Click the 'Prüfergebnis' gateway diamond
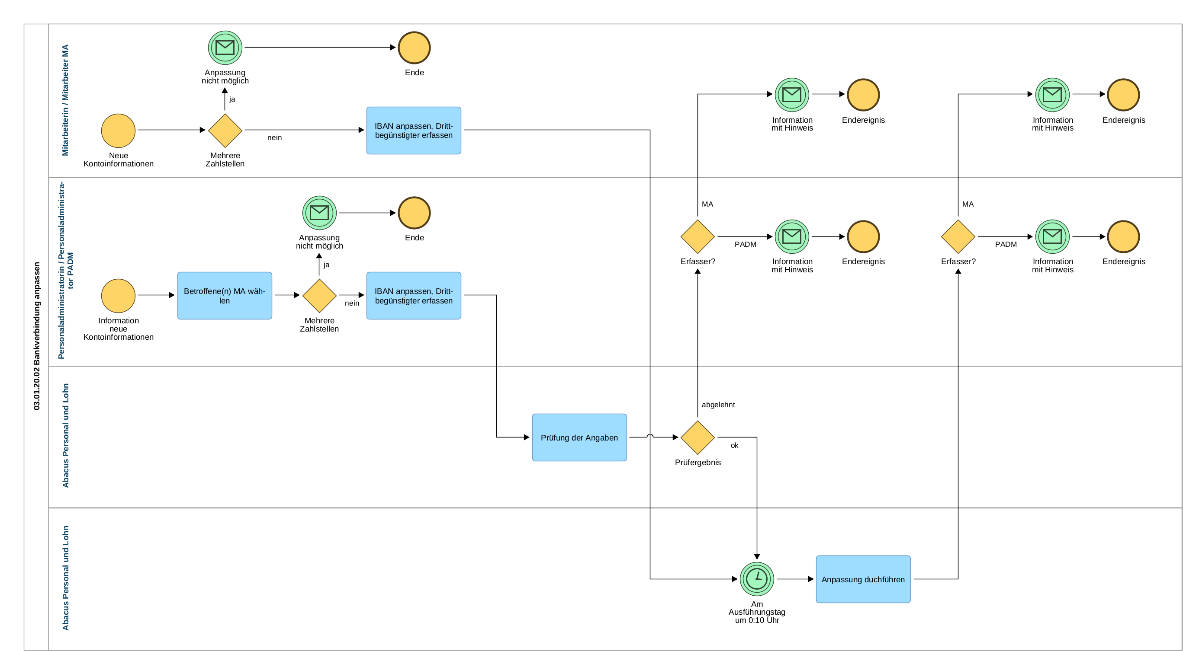Screen dimensions: 1183x651 [697, 437]
